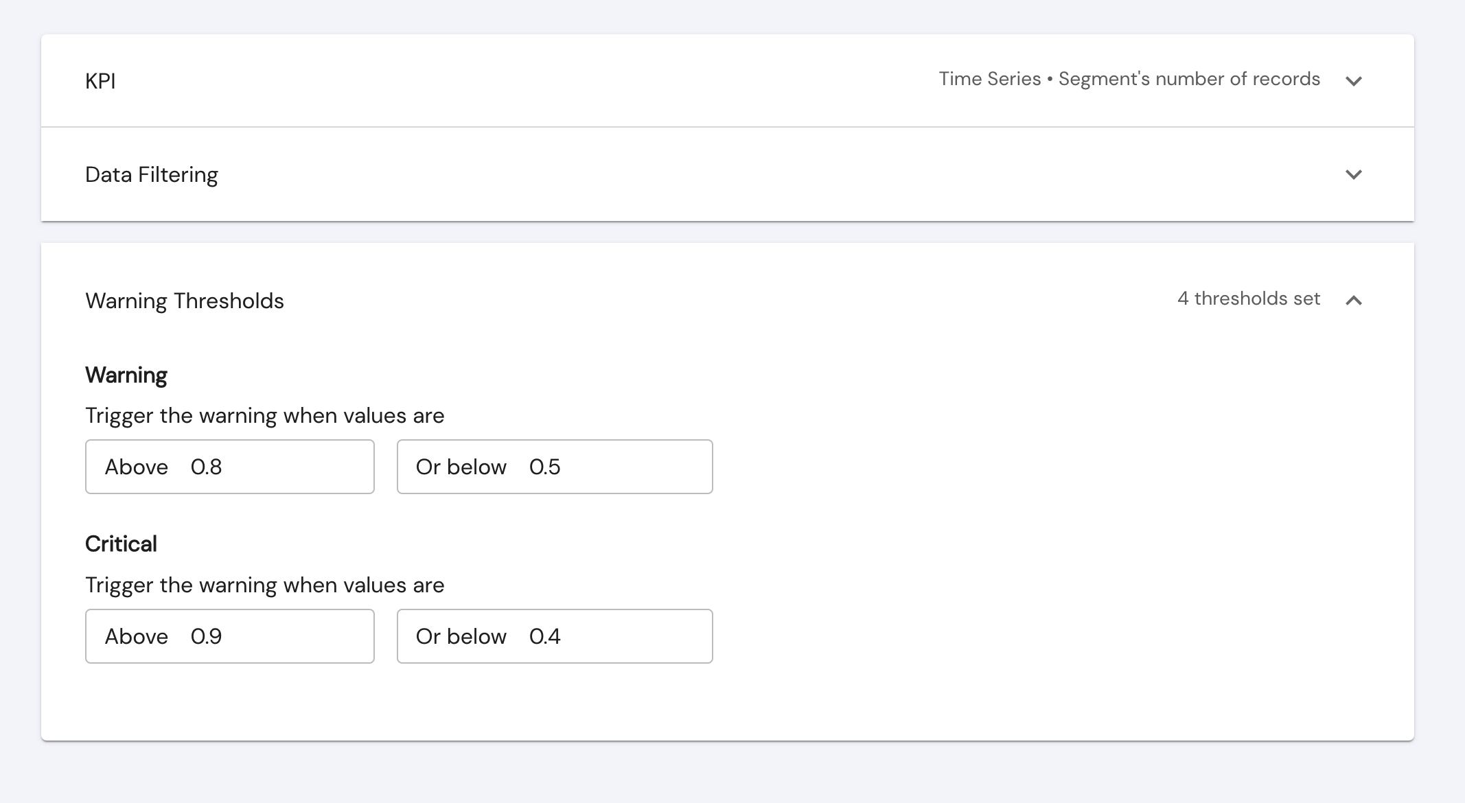The image size is (1465, 803).
Task: Click the 0.8 value in Warning
Action: [206, 467]
